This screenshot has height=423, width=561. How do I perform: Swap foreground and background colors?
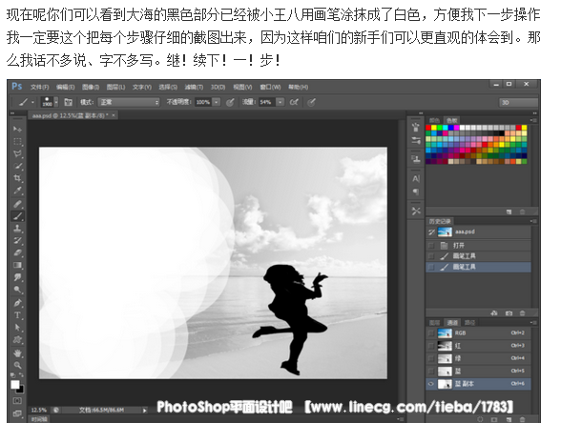pyautogui.click(x=21, y=374)
